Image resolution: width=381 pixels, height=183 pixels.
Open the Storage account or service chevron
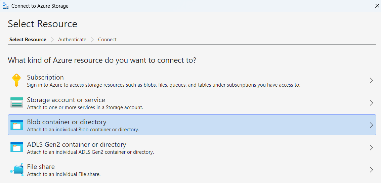tap(371, 103)
